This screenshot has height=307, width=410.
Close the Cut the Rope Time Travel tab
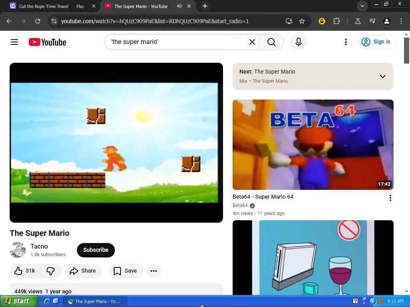pyautogui.click(x=94, y=6)
